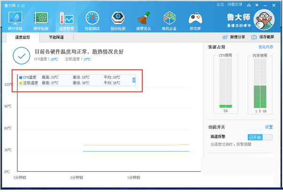Viewport: 283px width, 192px height.
Task: Switch to 温度监控 tab
Action: pos(23,38)
